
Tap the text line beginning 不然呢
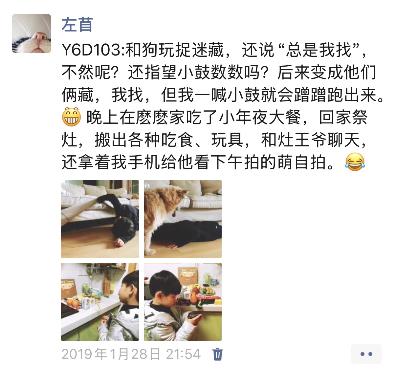(x=219, y=72)
